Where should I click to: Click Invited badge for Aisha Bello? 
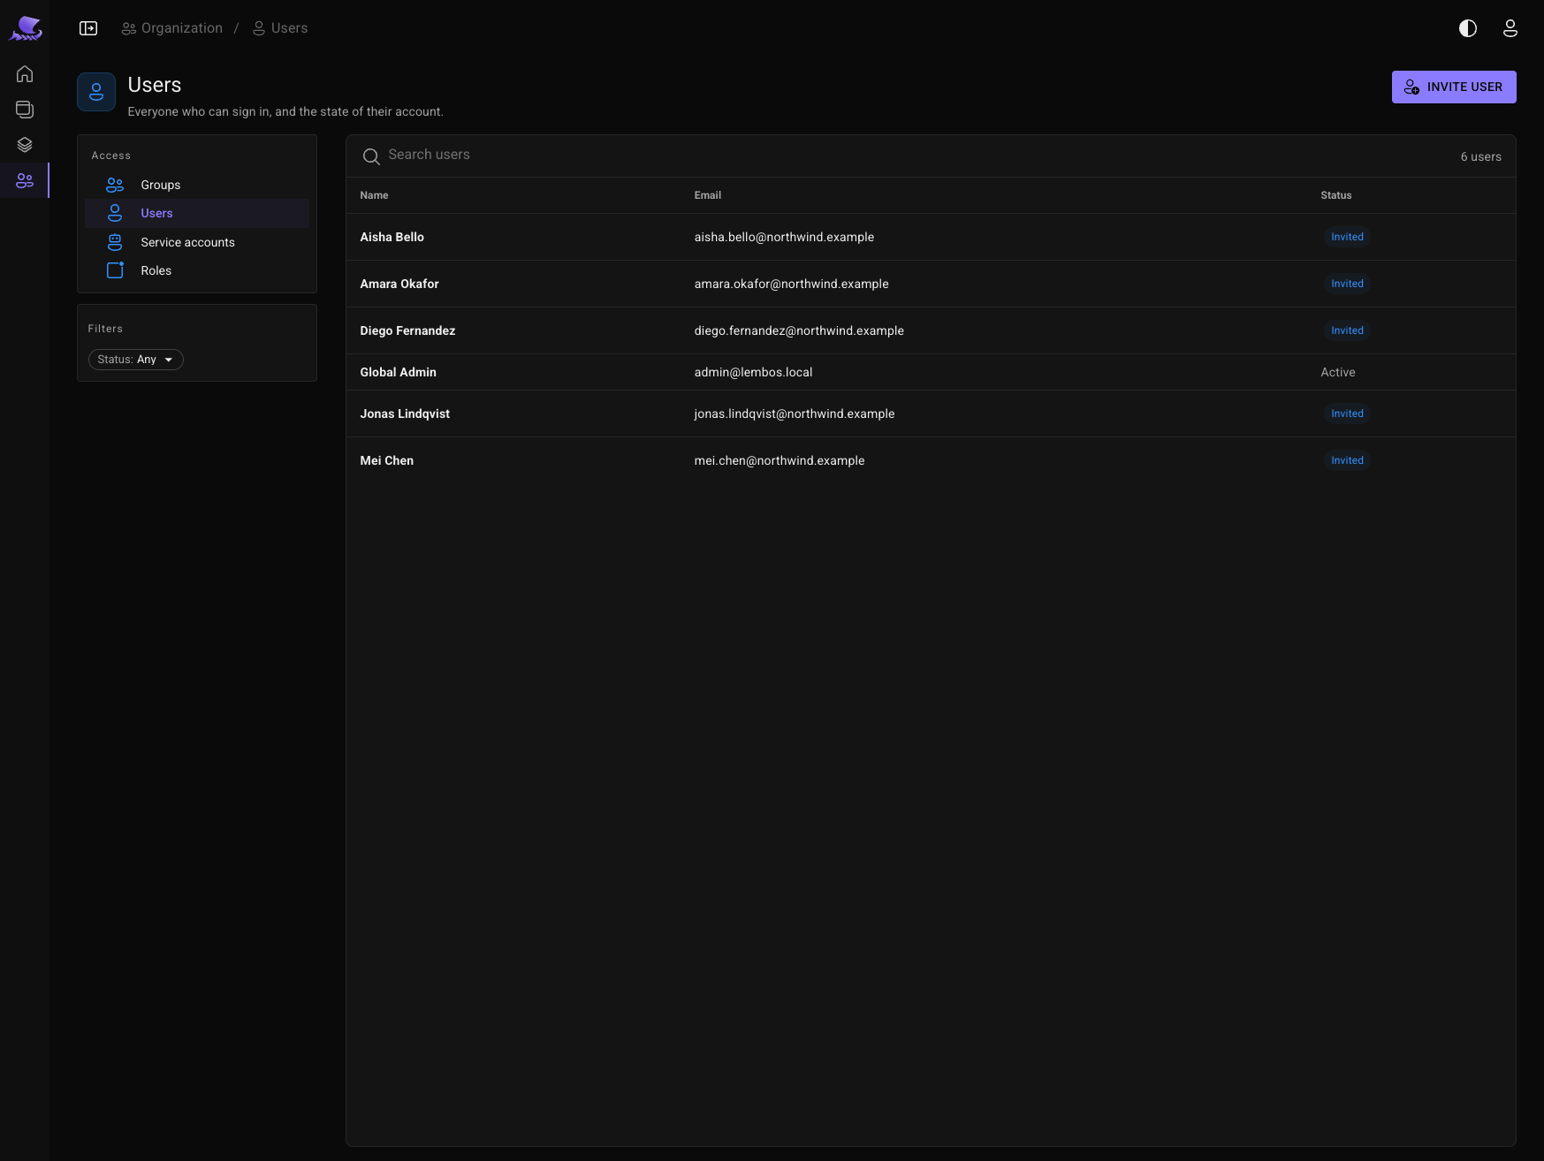[1347, 237]
